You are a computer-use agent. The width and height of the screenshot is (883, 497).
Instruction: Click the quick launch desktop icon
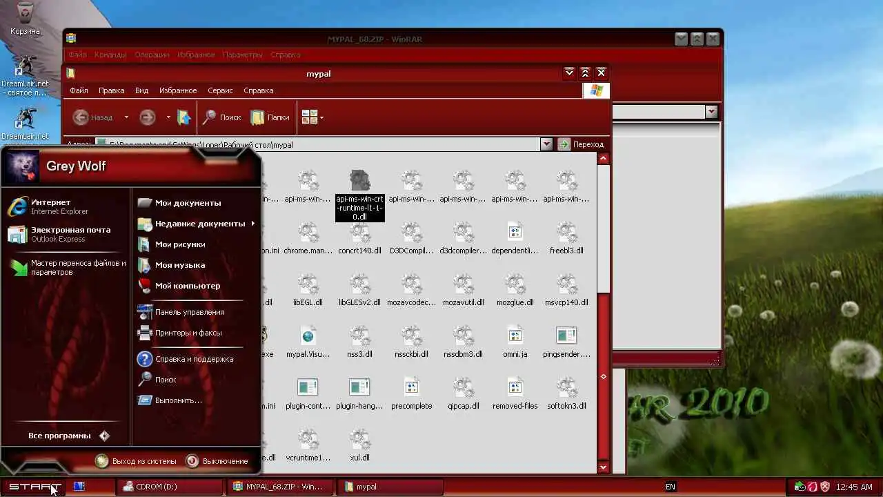79,487
